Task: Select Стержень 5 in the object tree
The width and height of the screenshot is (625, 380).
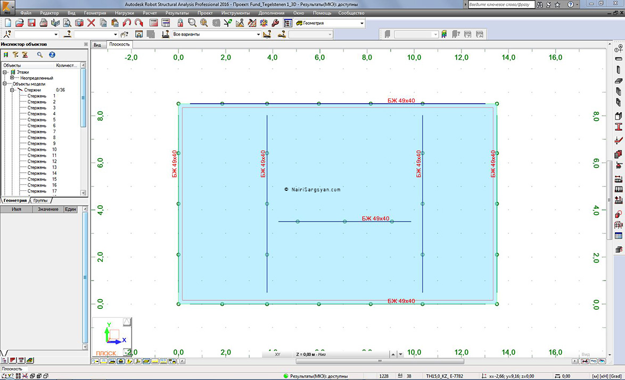Action: (x=42, y=120)
